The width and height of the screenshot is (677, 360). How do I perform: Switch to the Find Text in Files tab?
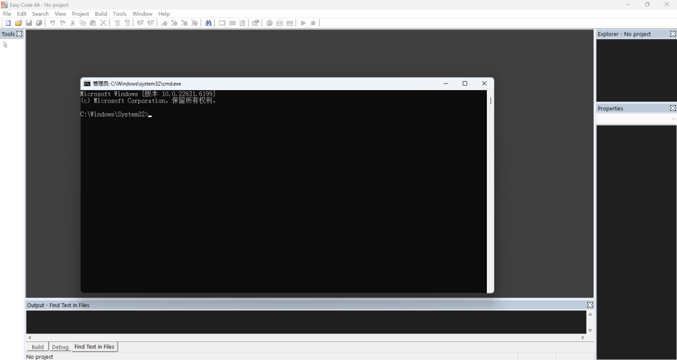pyautogui.click(x=94, y=346)
